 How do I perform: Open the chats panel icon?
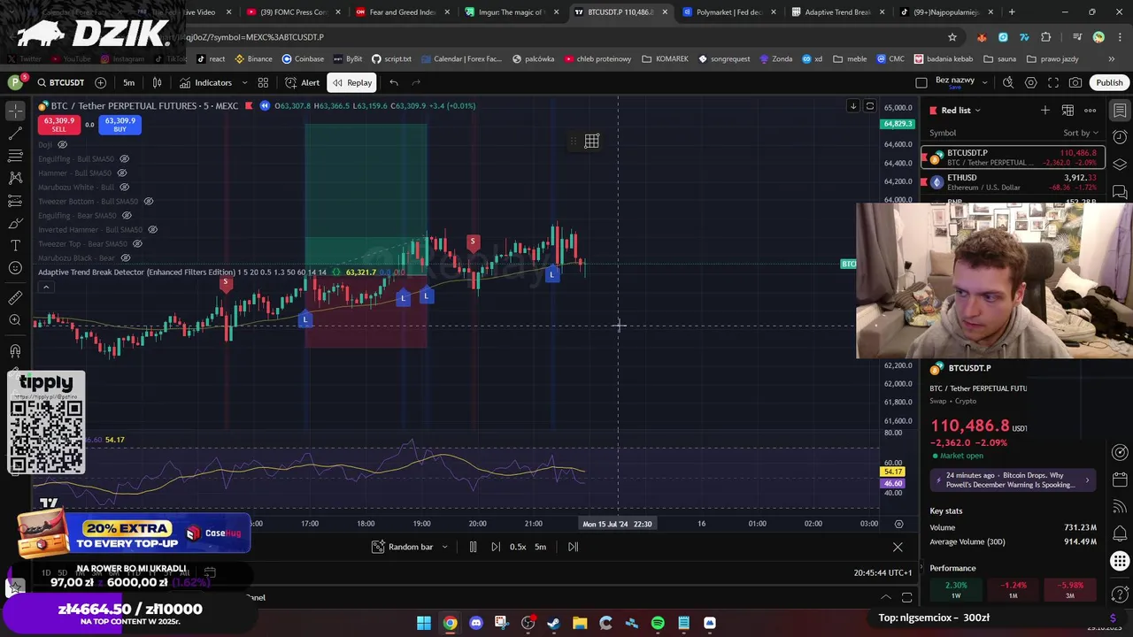(x=1120, y=192)
